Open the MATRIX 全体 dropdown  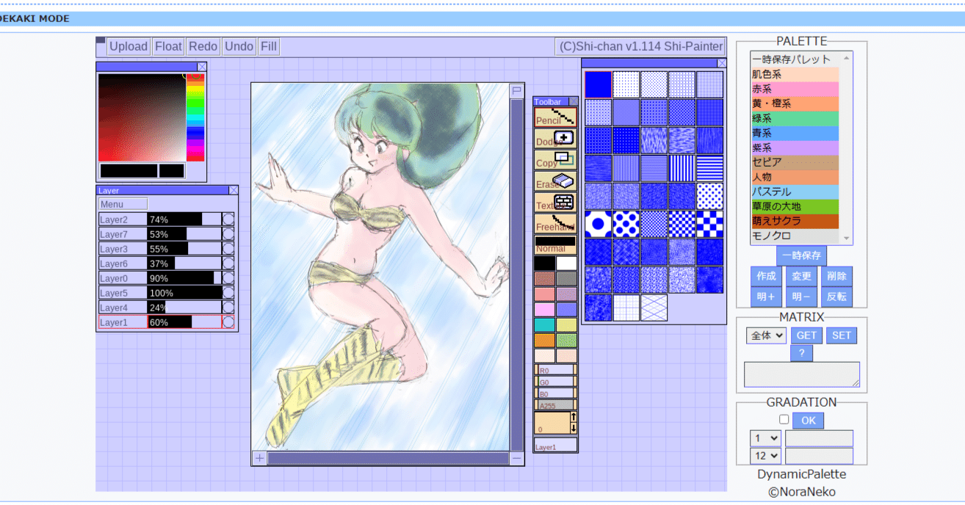point(767,335)
